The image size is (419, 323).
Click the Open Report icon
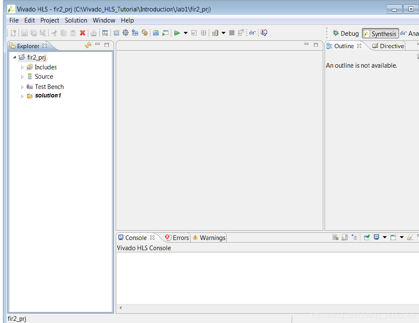pos(215,33)
